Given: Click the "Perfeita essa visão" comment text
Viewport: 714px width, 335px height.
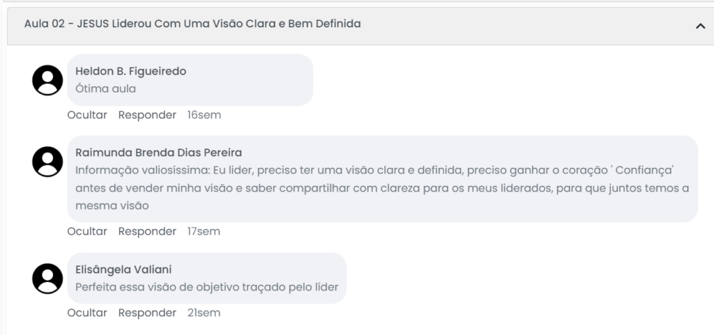Looking at the screenshot, I should click(x=211, y=287).
